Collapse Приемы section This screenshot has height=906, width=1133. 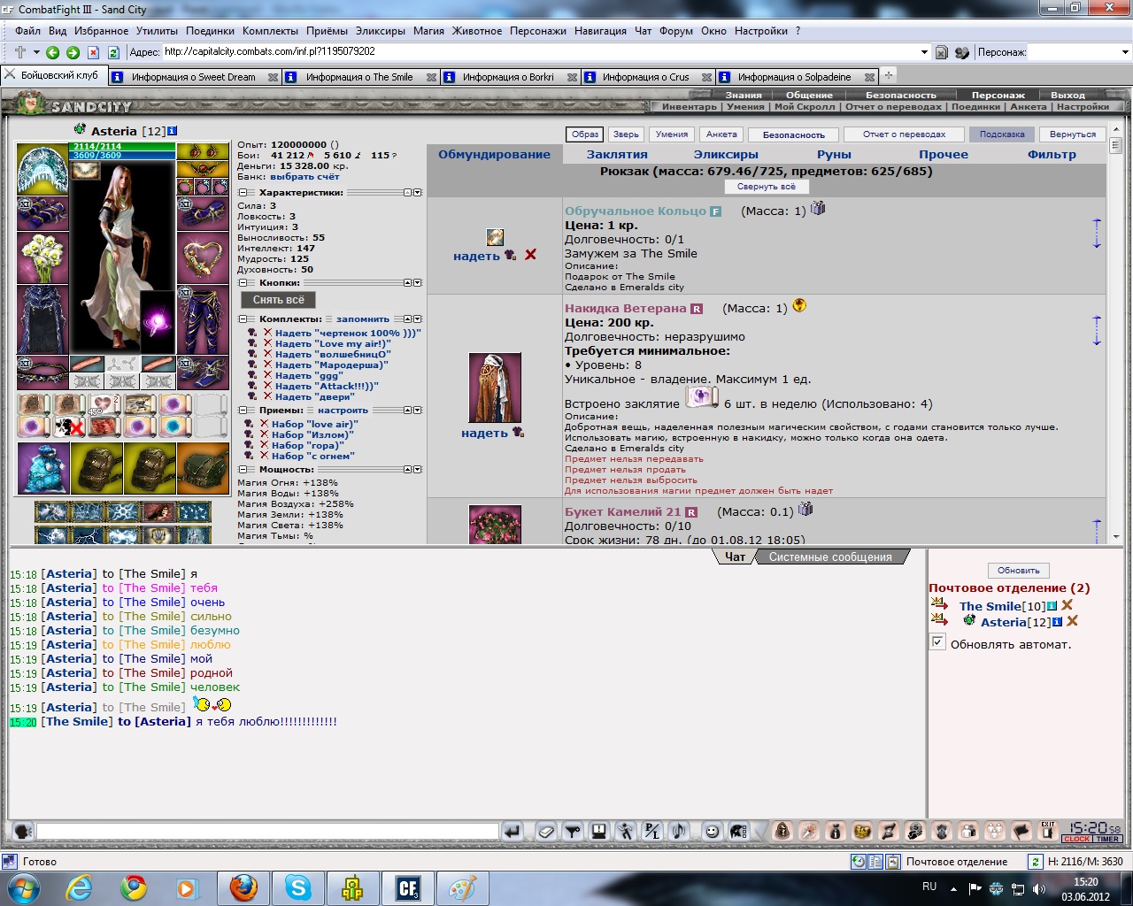pyautogui.click(x=243, y=410)
